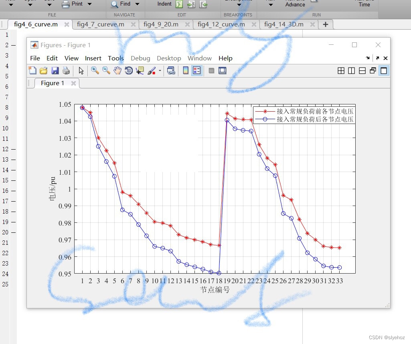Insert Colorbar using the toolbar icon

186,70
